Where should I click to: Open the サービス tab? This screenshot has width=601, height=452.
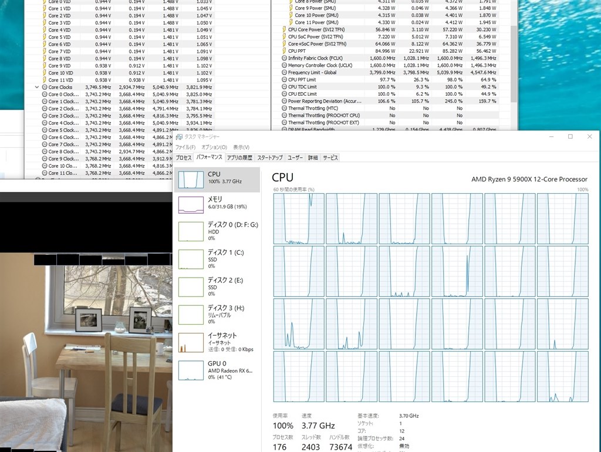pos(330,157)
